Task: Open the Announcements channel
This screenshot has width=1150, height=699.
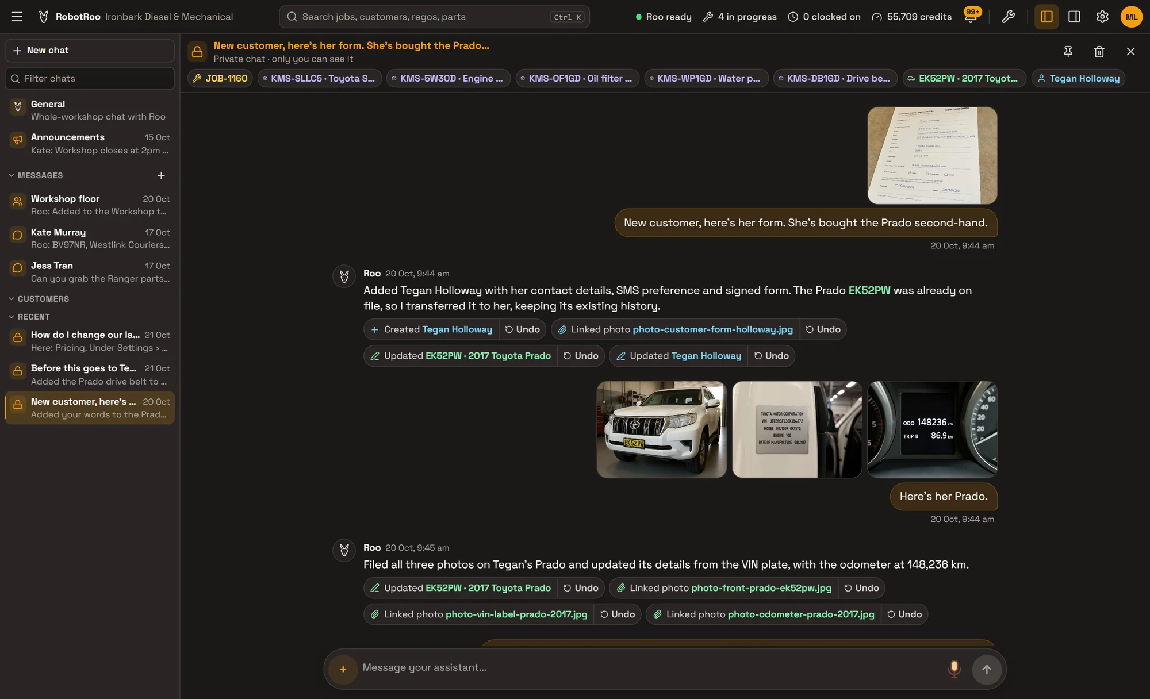Action: [x=90, y=144]
